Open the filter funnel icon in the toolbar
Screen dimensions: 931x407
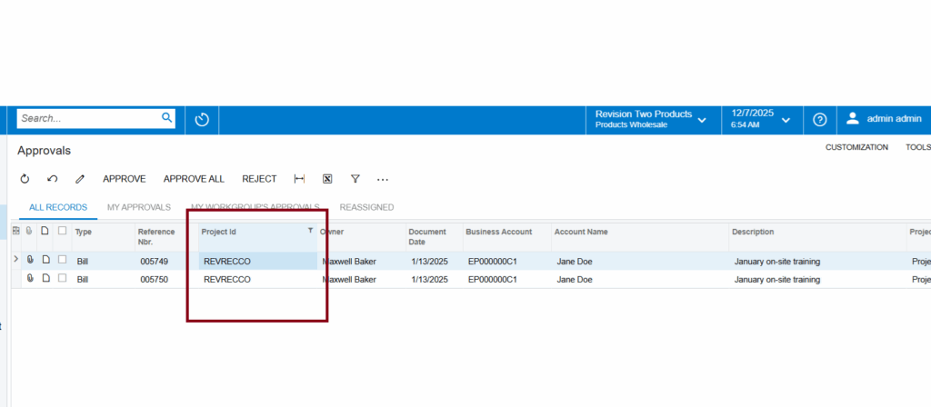355,179
